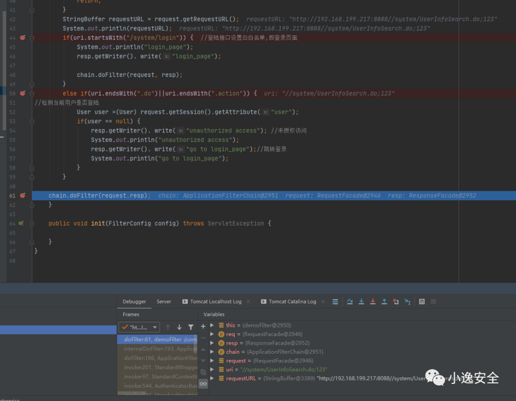Click the move watch up arrow
Screen dimensions: 516x401
pyautogui.click(x=203, y=349)
